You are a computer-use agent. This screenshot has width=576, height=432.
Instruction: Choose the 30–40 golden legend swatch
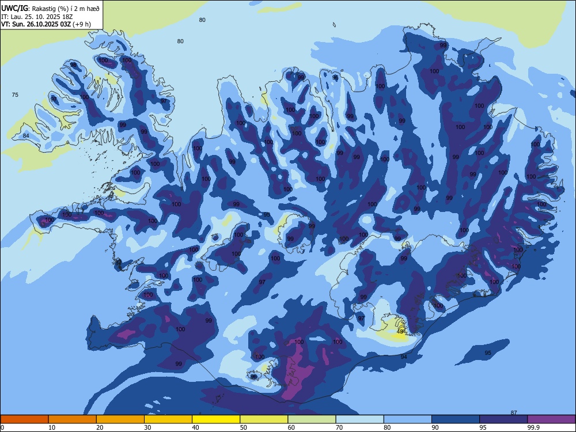(x=168, y=419)
